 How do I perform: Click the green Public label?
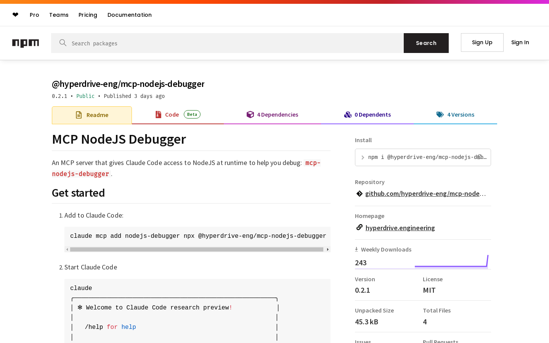coord(85,96)
